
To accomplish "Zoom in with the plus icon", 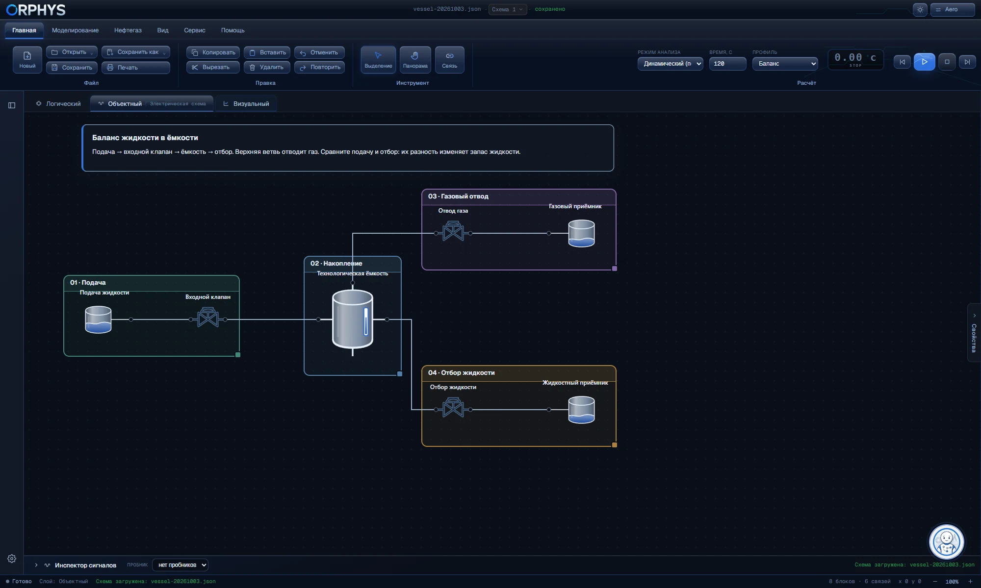I will pyautogui.click(x=970, y=582).
